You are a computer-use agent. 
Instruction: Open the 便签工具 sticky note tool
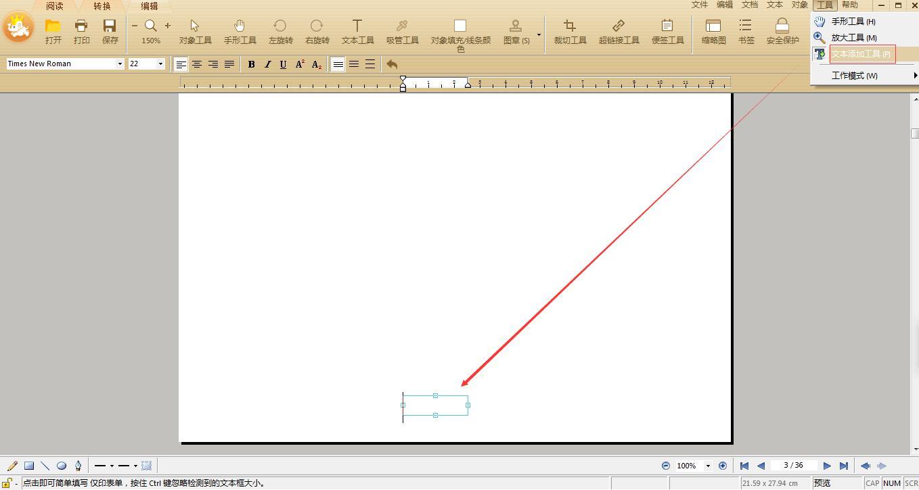[x=667, y=31]
